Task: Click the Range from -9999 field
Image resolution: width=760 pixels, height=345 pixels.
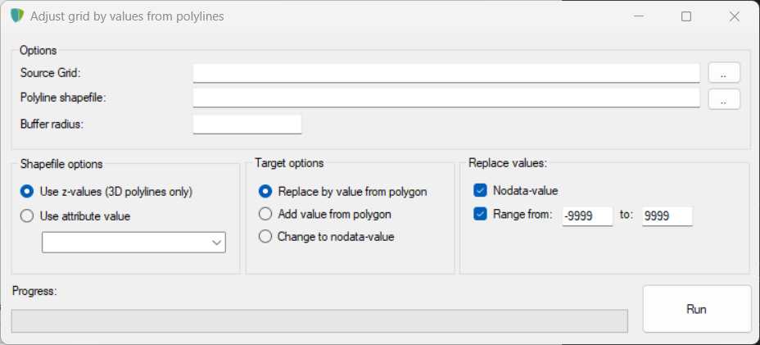Action: pyautogui.click(x=587, y=216)
